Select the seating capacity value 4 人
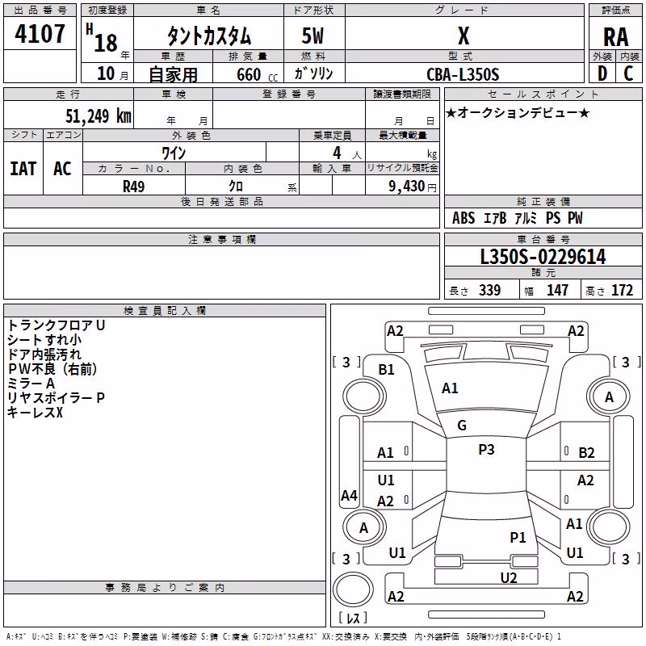 pos(346,153)
